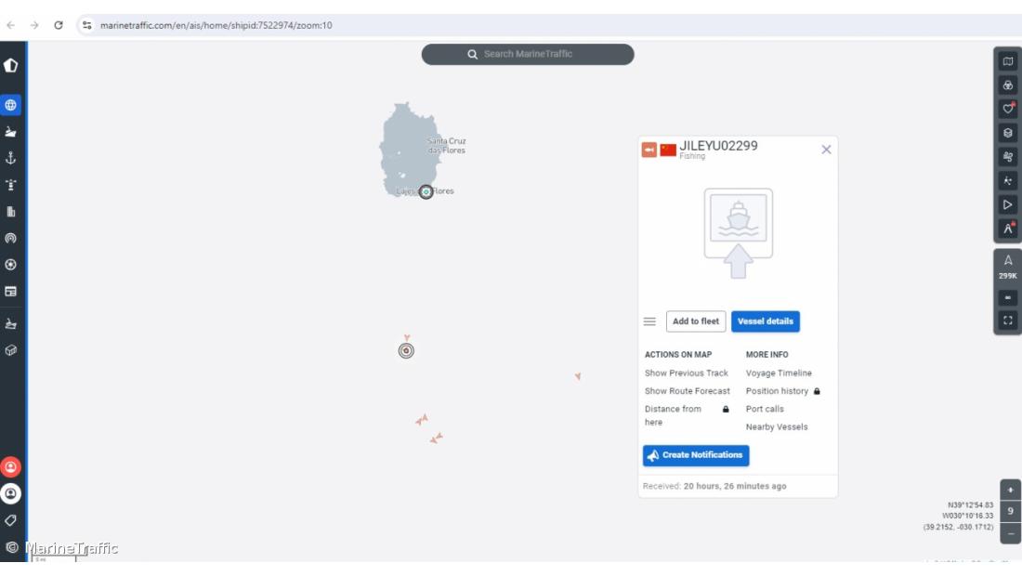This screenshot has height=576, width=1022.
Task: Open the user account icon in sidebar
Action: [x=11, y=493]
